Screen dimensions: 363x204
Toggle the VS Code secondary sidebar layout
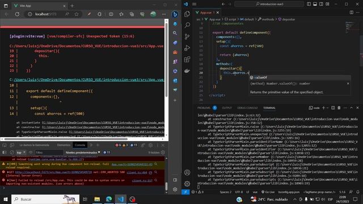point(321,4)
